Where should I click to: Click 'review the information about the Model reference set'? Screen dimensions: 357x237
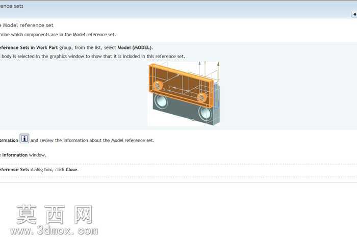96,140
